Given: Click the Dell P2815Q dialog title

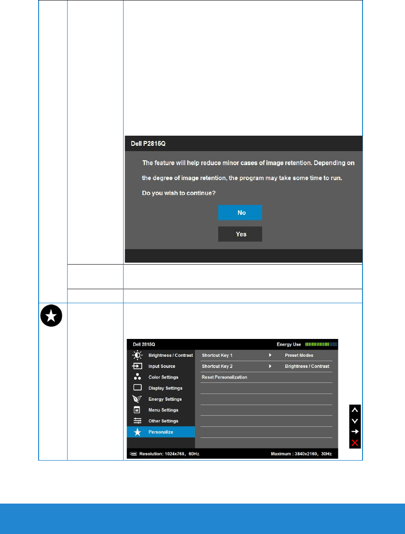Looking at the screenshot, I should (x=148, y=143).
